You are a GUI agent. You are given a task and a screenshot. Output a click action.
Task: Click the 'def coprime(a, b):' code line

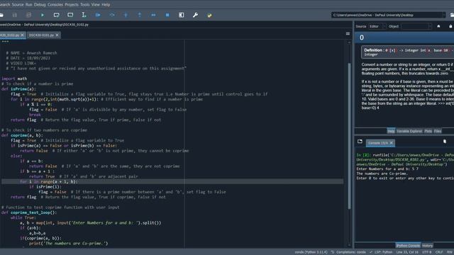(22, 135)
